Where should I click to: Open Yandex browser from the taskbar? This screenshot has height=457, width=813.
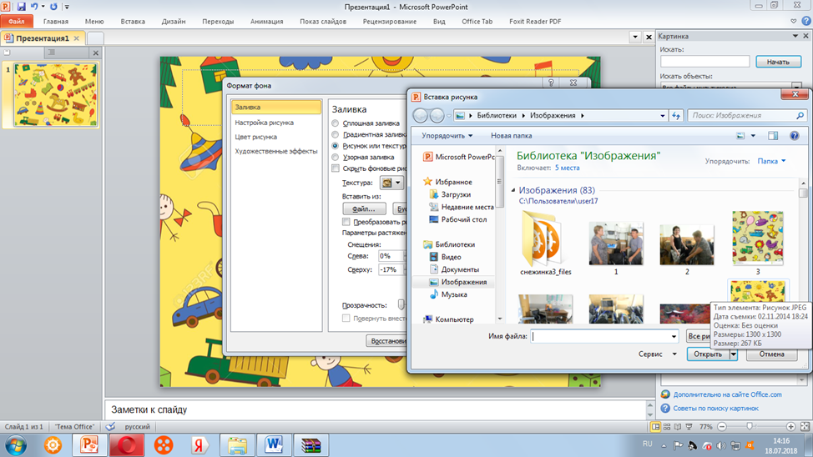199,444
